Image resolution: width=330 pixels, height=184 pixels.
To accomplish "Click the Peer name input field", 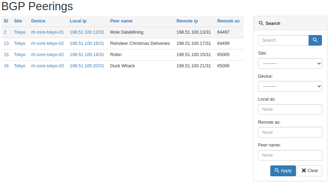I will tap(290, 155).
